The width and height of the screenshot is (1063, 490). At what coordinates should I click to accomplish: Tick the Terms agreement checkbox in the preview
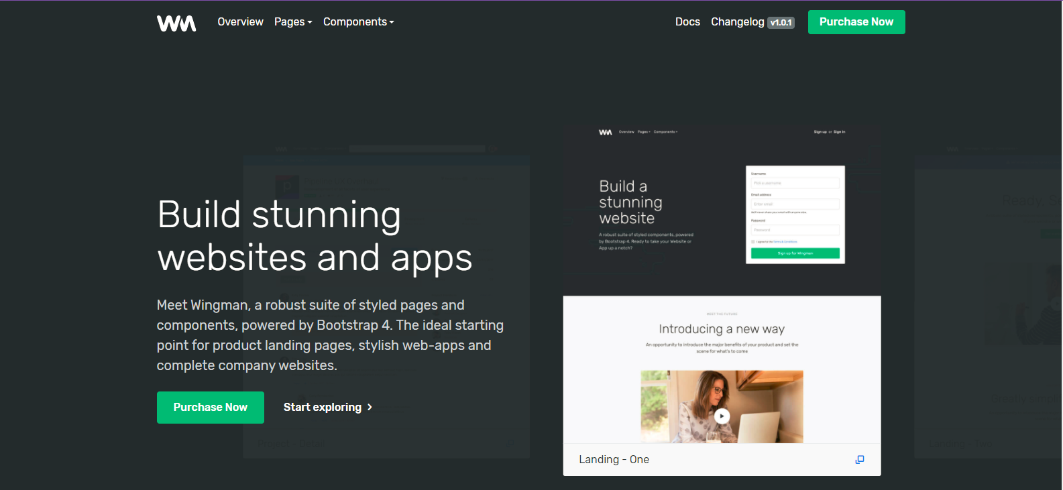(753, 241)
